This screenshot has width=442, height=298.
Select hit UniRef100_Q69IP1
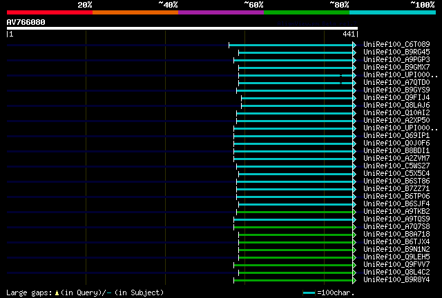[x=396, y=136]
